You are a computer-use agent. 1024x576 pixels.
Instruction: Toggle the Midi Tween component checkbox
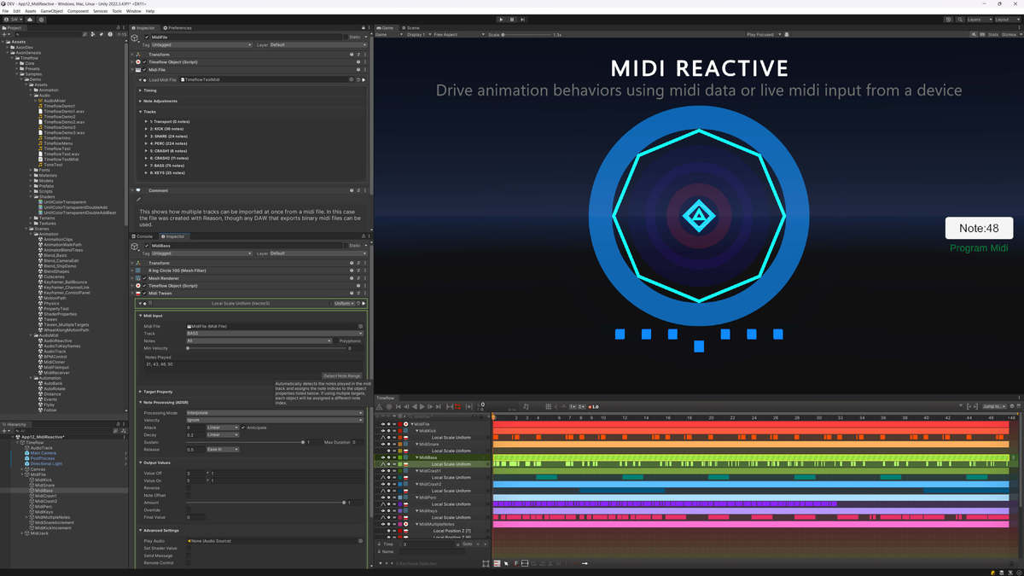(144, 294)
